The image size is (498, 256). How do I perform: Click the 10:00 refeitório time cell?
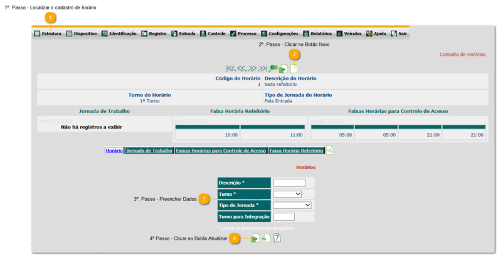coord(207,135)
